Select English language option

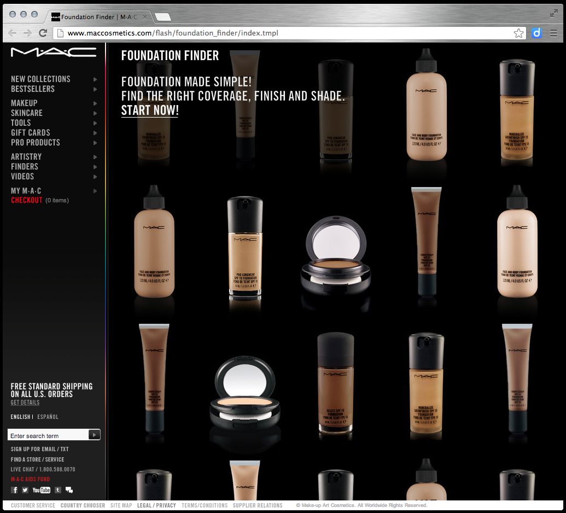click(x=21, y=417)
